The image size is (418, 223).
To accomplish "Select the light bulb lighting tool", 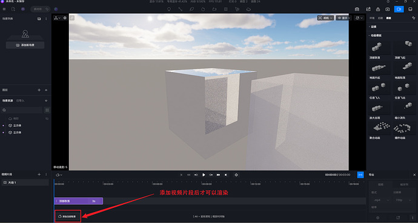I will [x=169, y=9].
